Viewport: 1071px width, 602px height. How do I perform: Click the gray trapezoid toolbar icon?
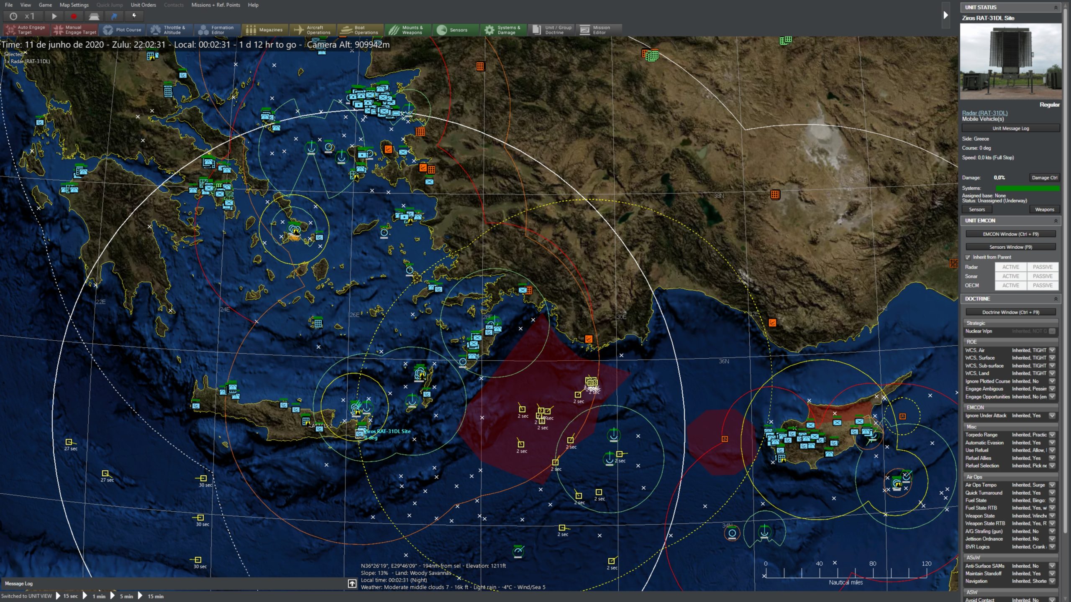coord(94,16)
